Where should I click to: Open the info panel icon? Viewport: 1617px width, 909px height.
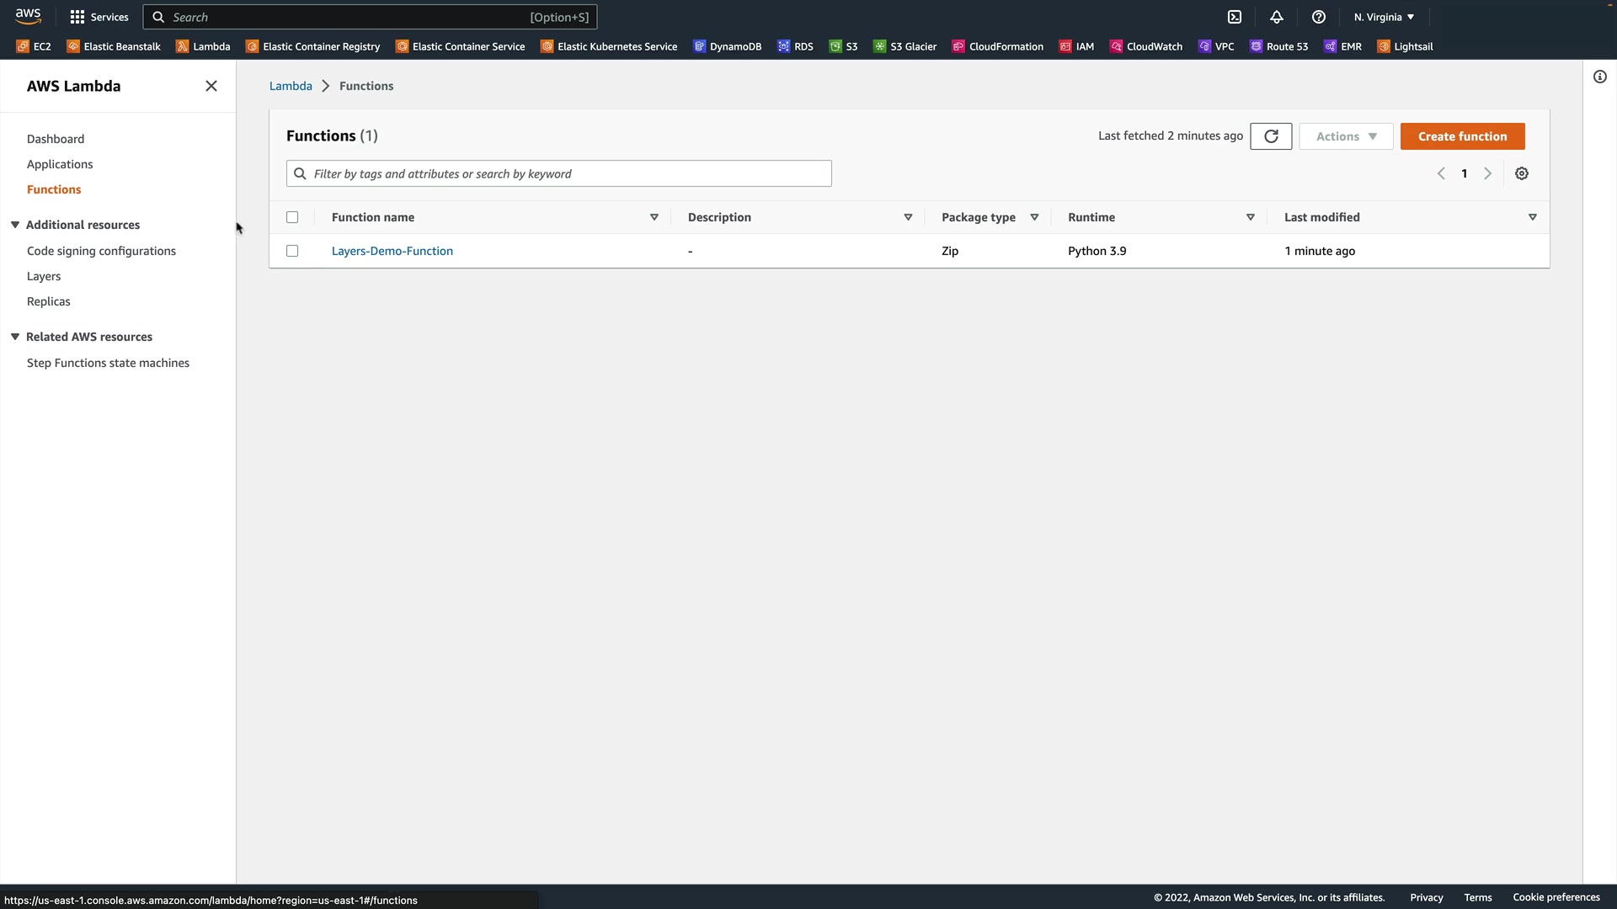coord(1600,77)
